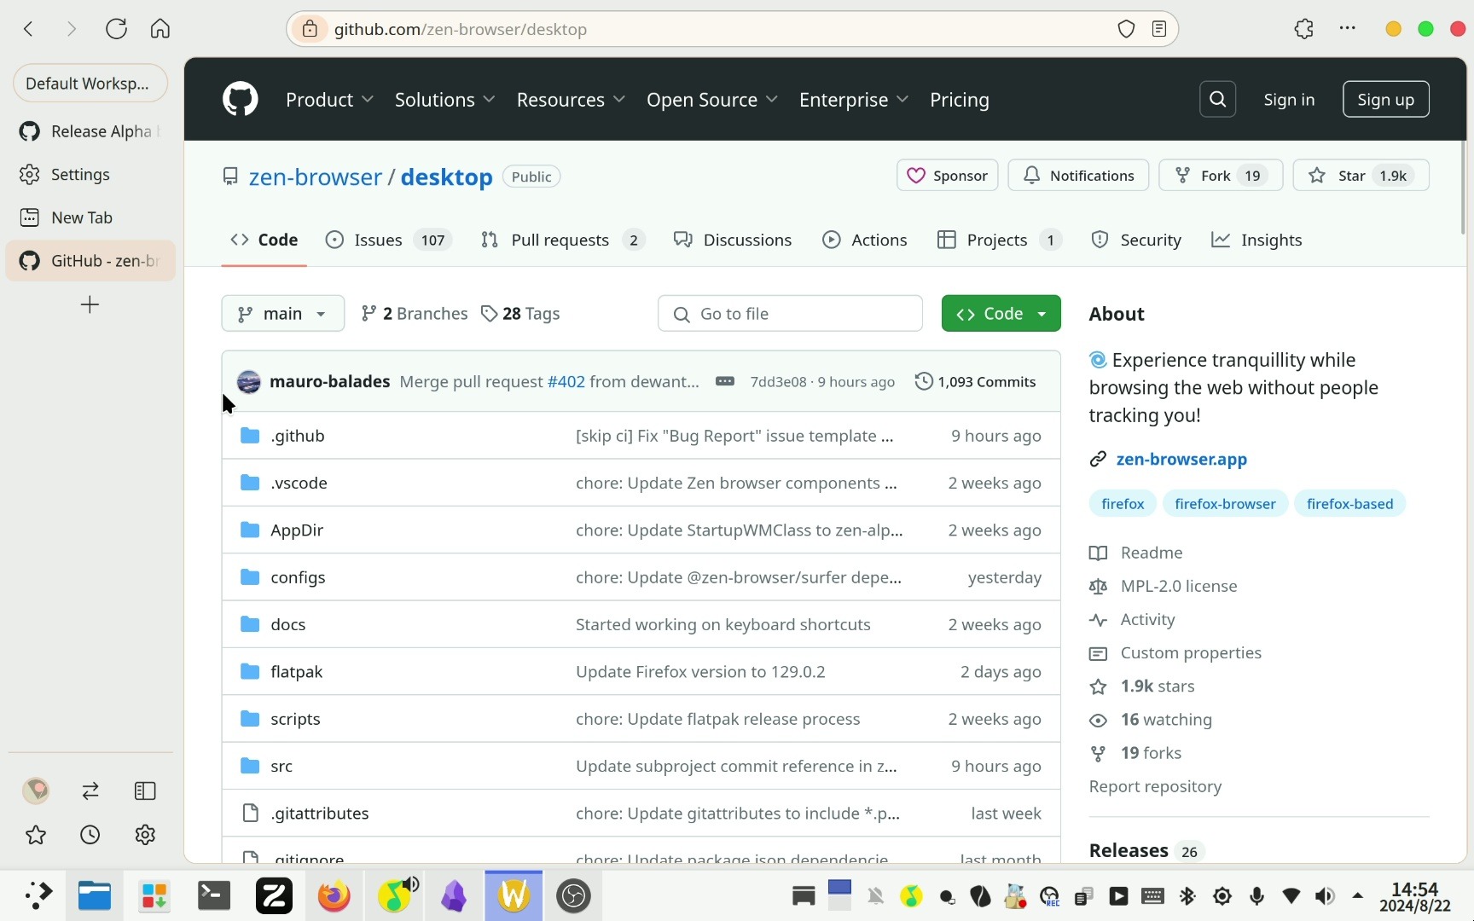Screen dimensions: 1474x921
Task: Open the green Code dropdown
Action: pyautogui.click(x=1001, y=314)
